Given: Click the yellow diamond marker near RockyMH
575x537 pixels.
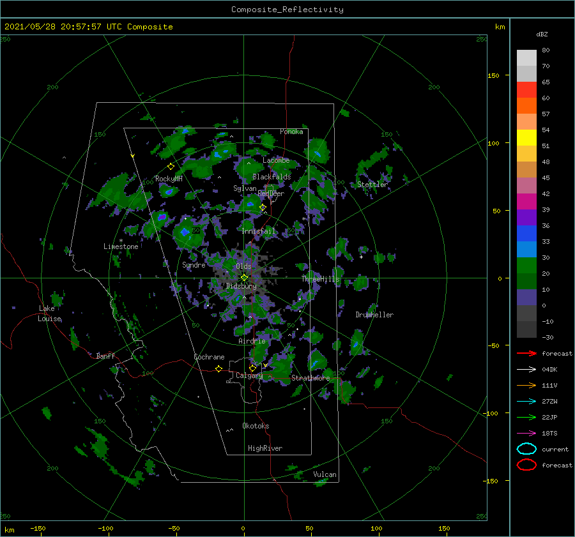Looking at the screenshot, I should point(171,167).
